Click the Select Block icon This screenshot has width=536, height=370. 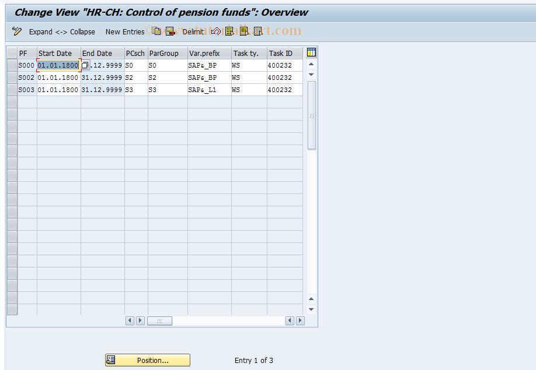tap(244, 31)
